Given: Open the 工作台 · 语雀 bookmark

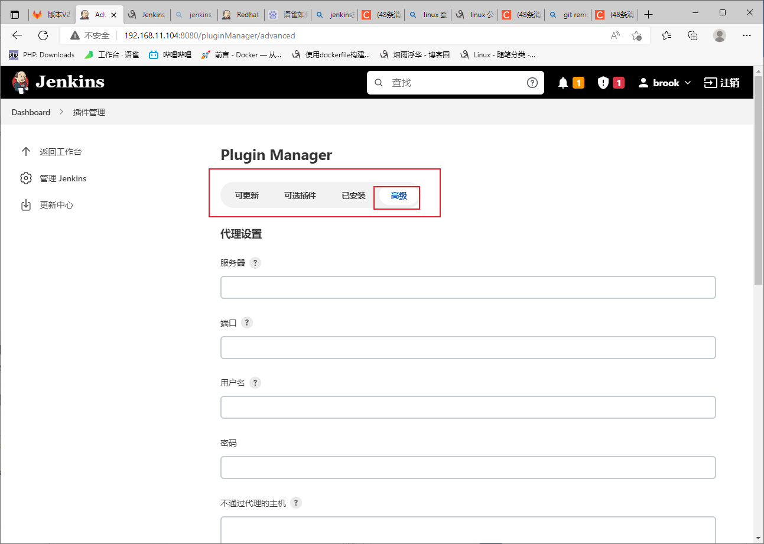Looking at the screenshot, I should click(112, 55).
